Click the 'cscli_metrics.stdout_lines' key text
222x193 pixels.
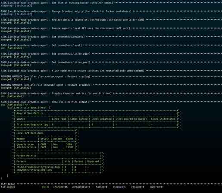(27, 108)
